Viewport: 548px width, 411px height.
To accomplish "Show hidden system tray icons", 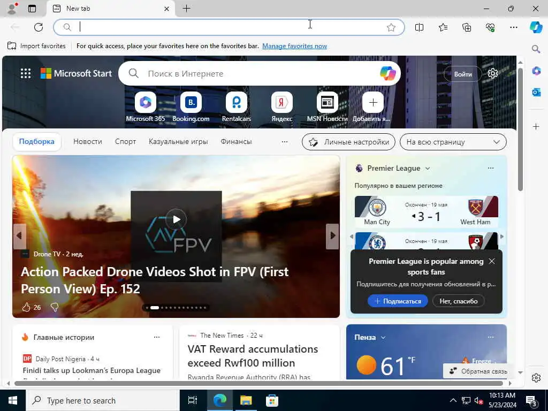I will 453,400.
